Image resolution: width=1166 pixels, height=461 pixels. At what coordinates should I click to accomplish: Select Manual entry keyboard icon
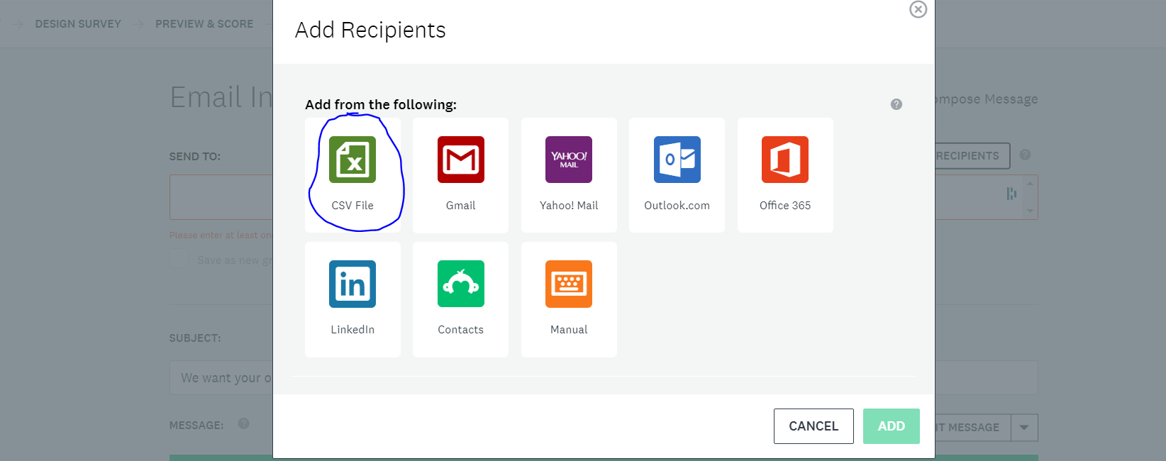click(x=569, y=284)
